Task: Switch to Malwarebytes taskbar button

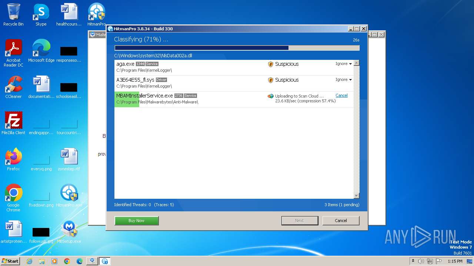Action: [x=92, y=261]
